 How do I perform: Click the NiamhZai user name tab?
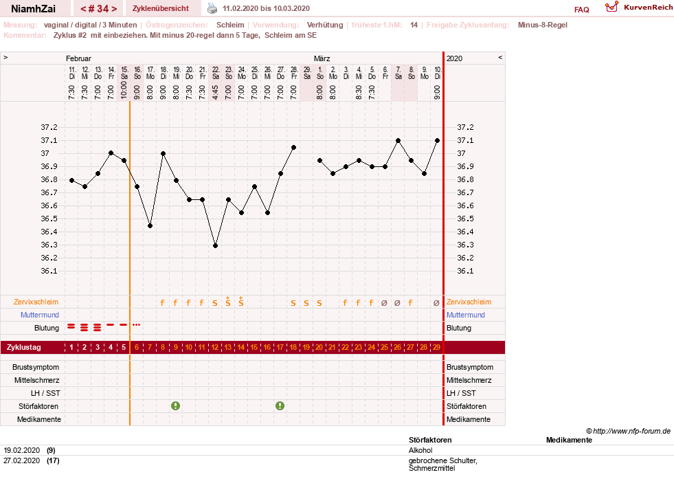pyautogui.click(x=33, y=9)
